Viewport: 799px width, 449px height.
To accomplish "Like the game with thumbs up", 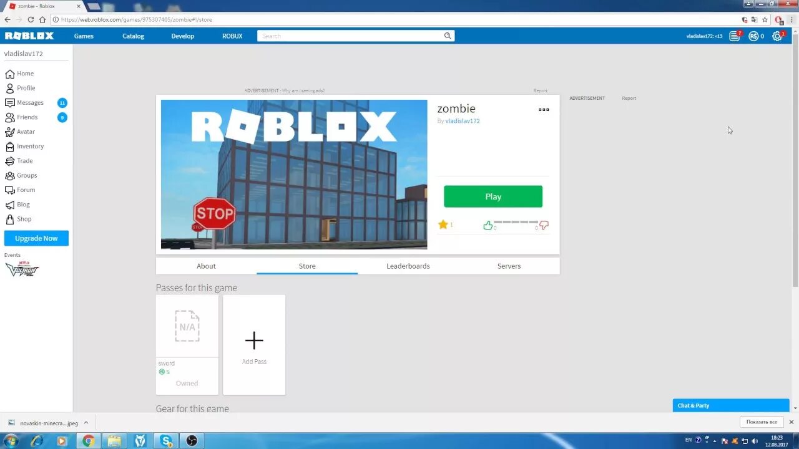I will coord(488,225).
